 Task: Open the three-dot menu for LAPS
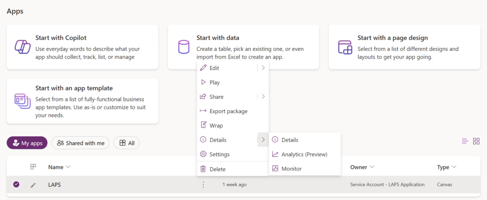pyautogui.click(x=203, y=184)
